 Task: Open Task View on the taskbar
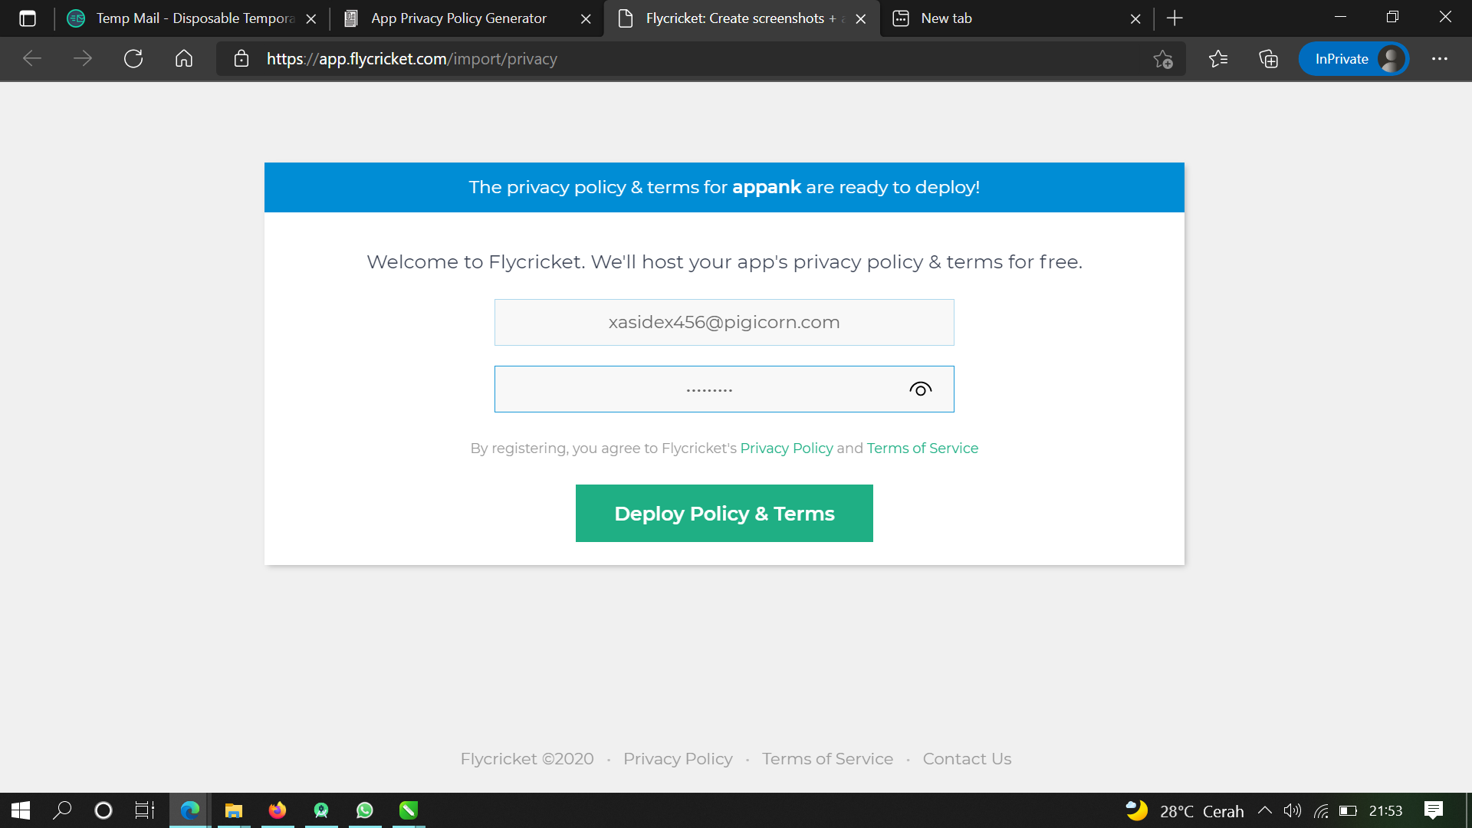coord(145,810)
